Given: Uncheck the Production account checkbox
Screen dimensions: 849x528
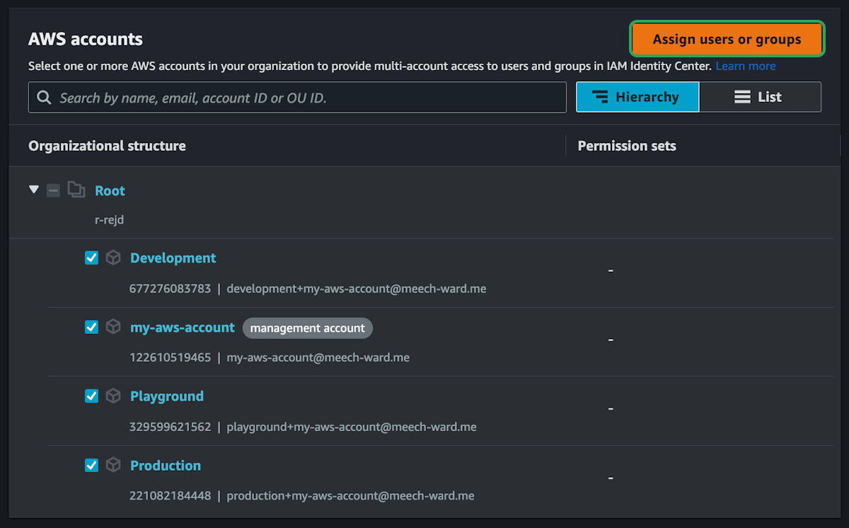Looking at the screenshot, I should tap(91, 465).
